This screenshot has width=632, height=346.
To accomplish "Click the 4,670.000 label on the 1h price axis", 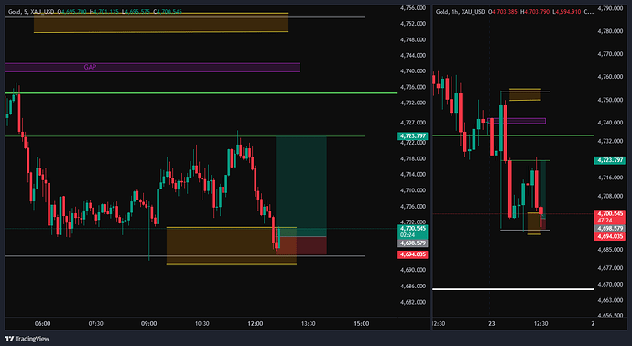I will click(x=611, y=285).
